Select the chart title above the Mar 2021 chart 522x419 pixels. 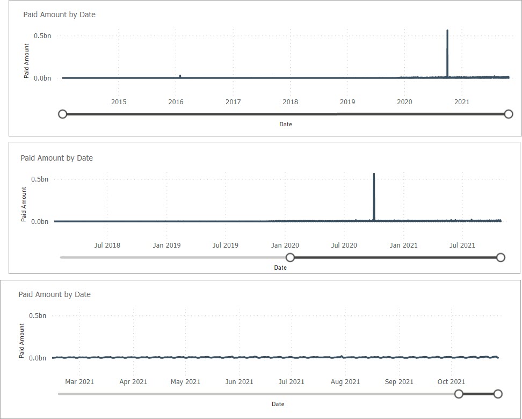point(55,294)
